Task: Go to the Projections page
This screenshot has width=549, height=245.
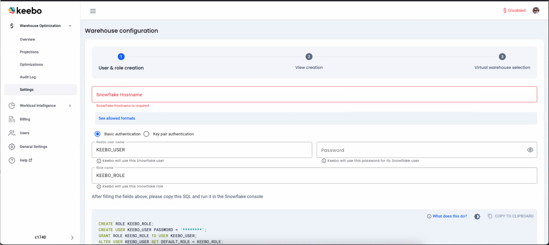Action: coord(29,52)
